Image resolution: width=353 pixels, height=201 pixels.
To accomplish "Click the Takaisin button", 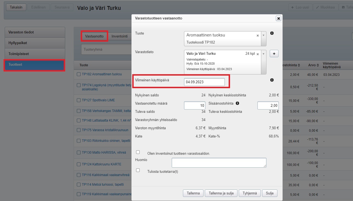I will pyautogui.click(x=16, y=7).
